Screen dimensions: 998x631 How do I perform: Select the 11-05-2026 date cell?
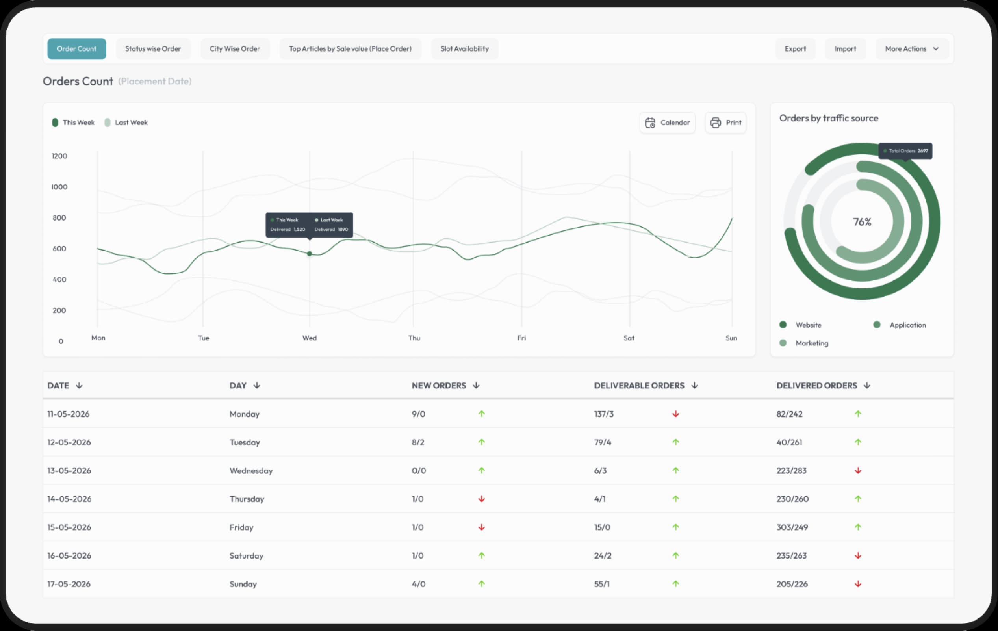pos(69,414)
